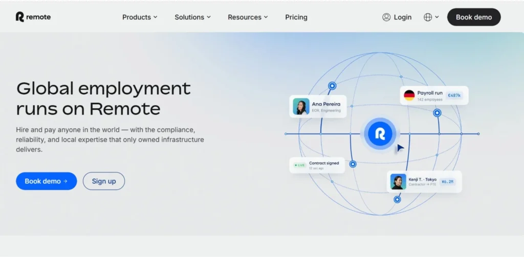Screen dimensions: 524x257
Task: Click Kenji T. avatar photo
Action: [x=398, y=181]
